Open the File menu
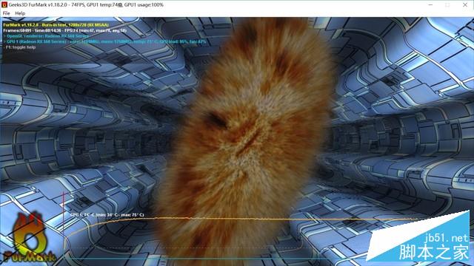The width and height of the screenshot is (474, 266). [x=7, y=13]
